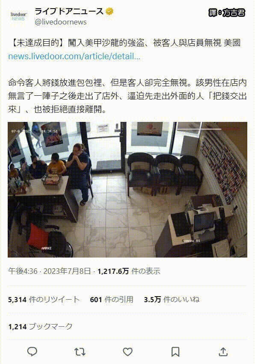View the 3.5万 likes list
Screen dimensions: 255x364
[172, 300]
